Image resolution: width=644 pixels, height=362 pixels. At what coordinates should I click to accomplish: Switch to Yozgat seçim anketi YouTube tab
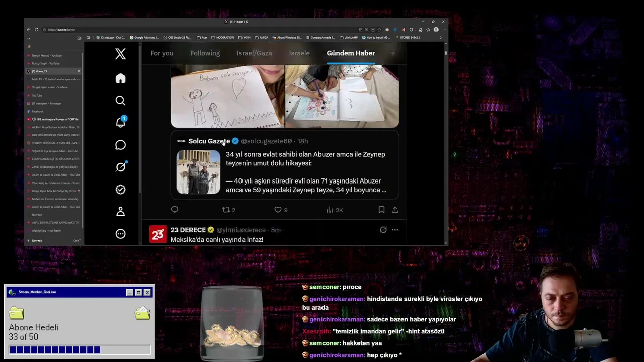click(54, 87)
